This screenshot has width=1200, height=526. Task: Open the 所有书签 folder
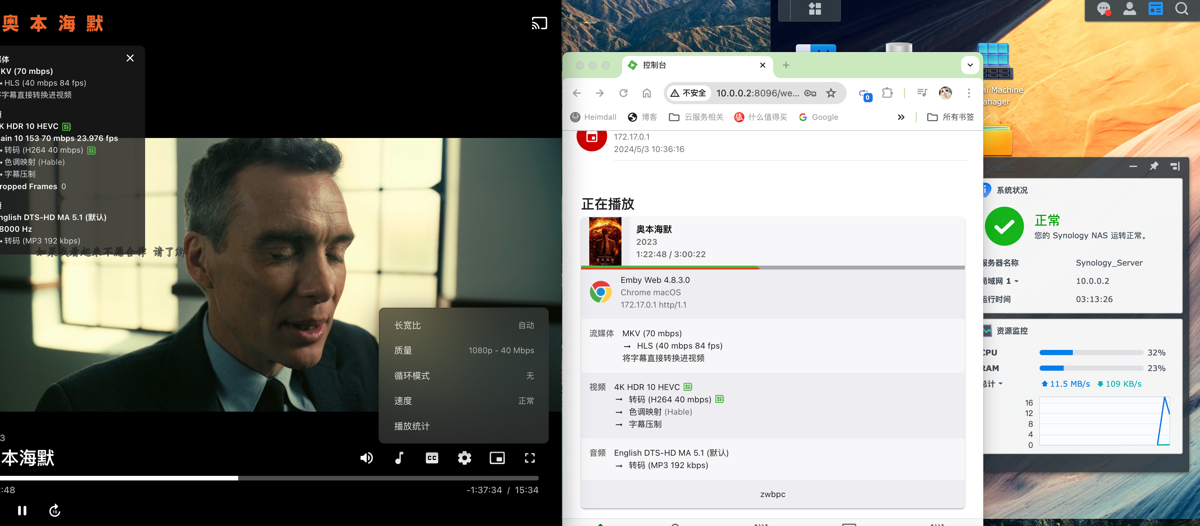(950, 118)
